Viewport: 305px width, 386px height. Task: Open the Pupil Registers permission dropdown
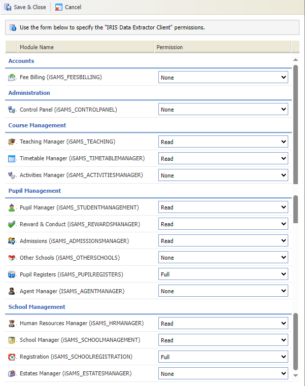click(223, 274)
